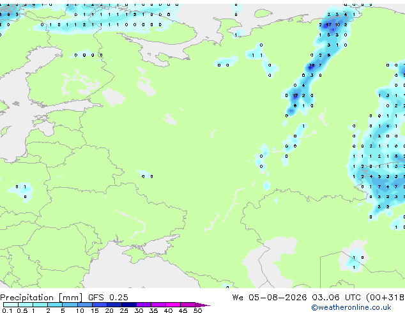Click the purple arrow tip past 50

point(202,305)
